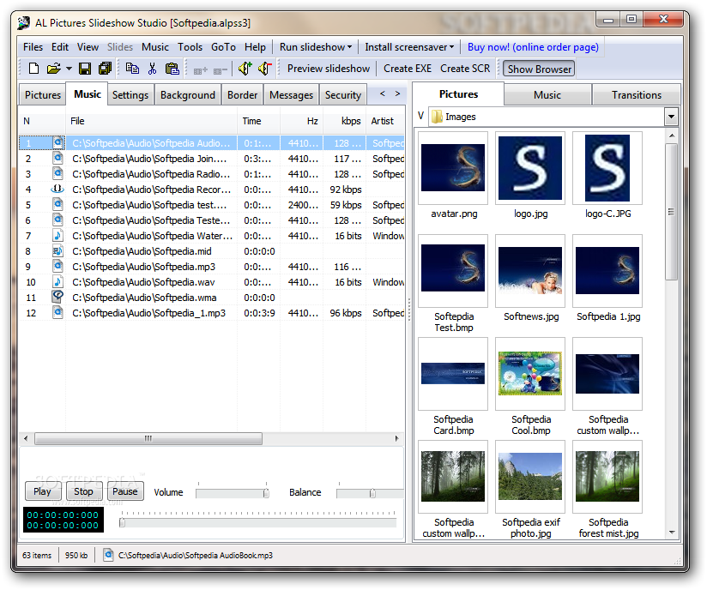Click the add music speaker icon
The height and width of the screenshot is (590, 707).
tap(245, 69)
